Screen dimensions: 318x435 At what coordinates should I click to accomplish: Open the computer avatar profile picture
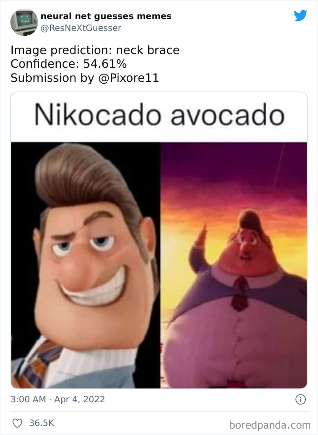(x=24, y=22)
